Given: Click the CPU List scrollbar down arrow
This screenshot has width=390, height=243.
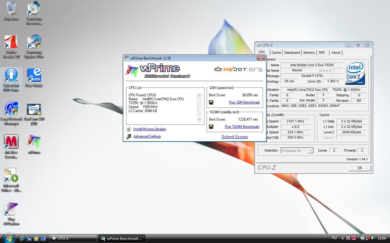Looking at the screenshot, I should click(x=200, y=120).
